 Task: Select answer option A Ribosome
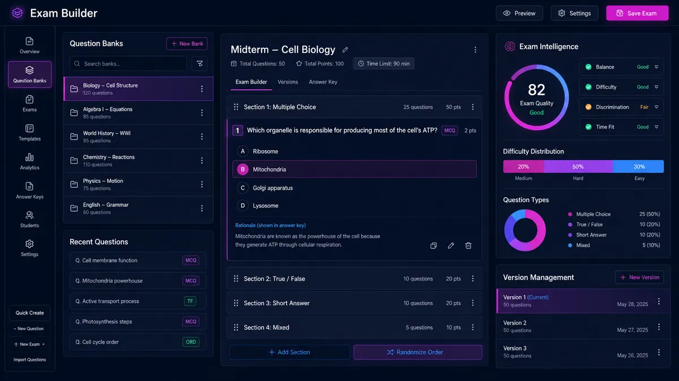[354, 151]
